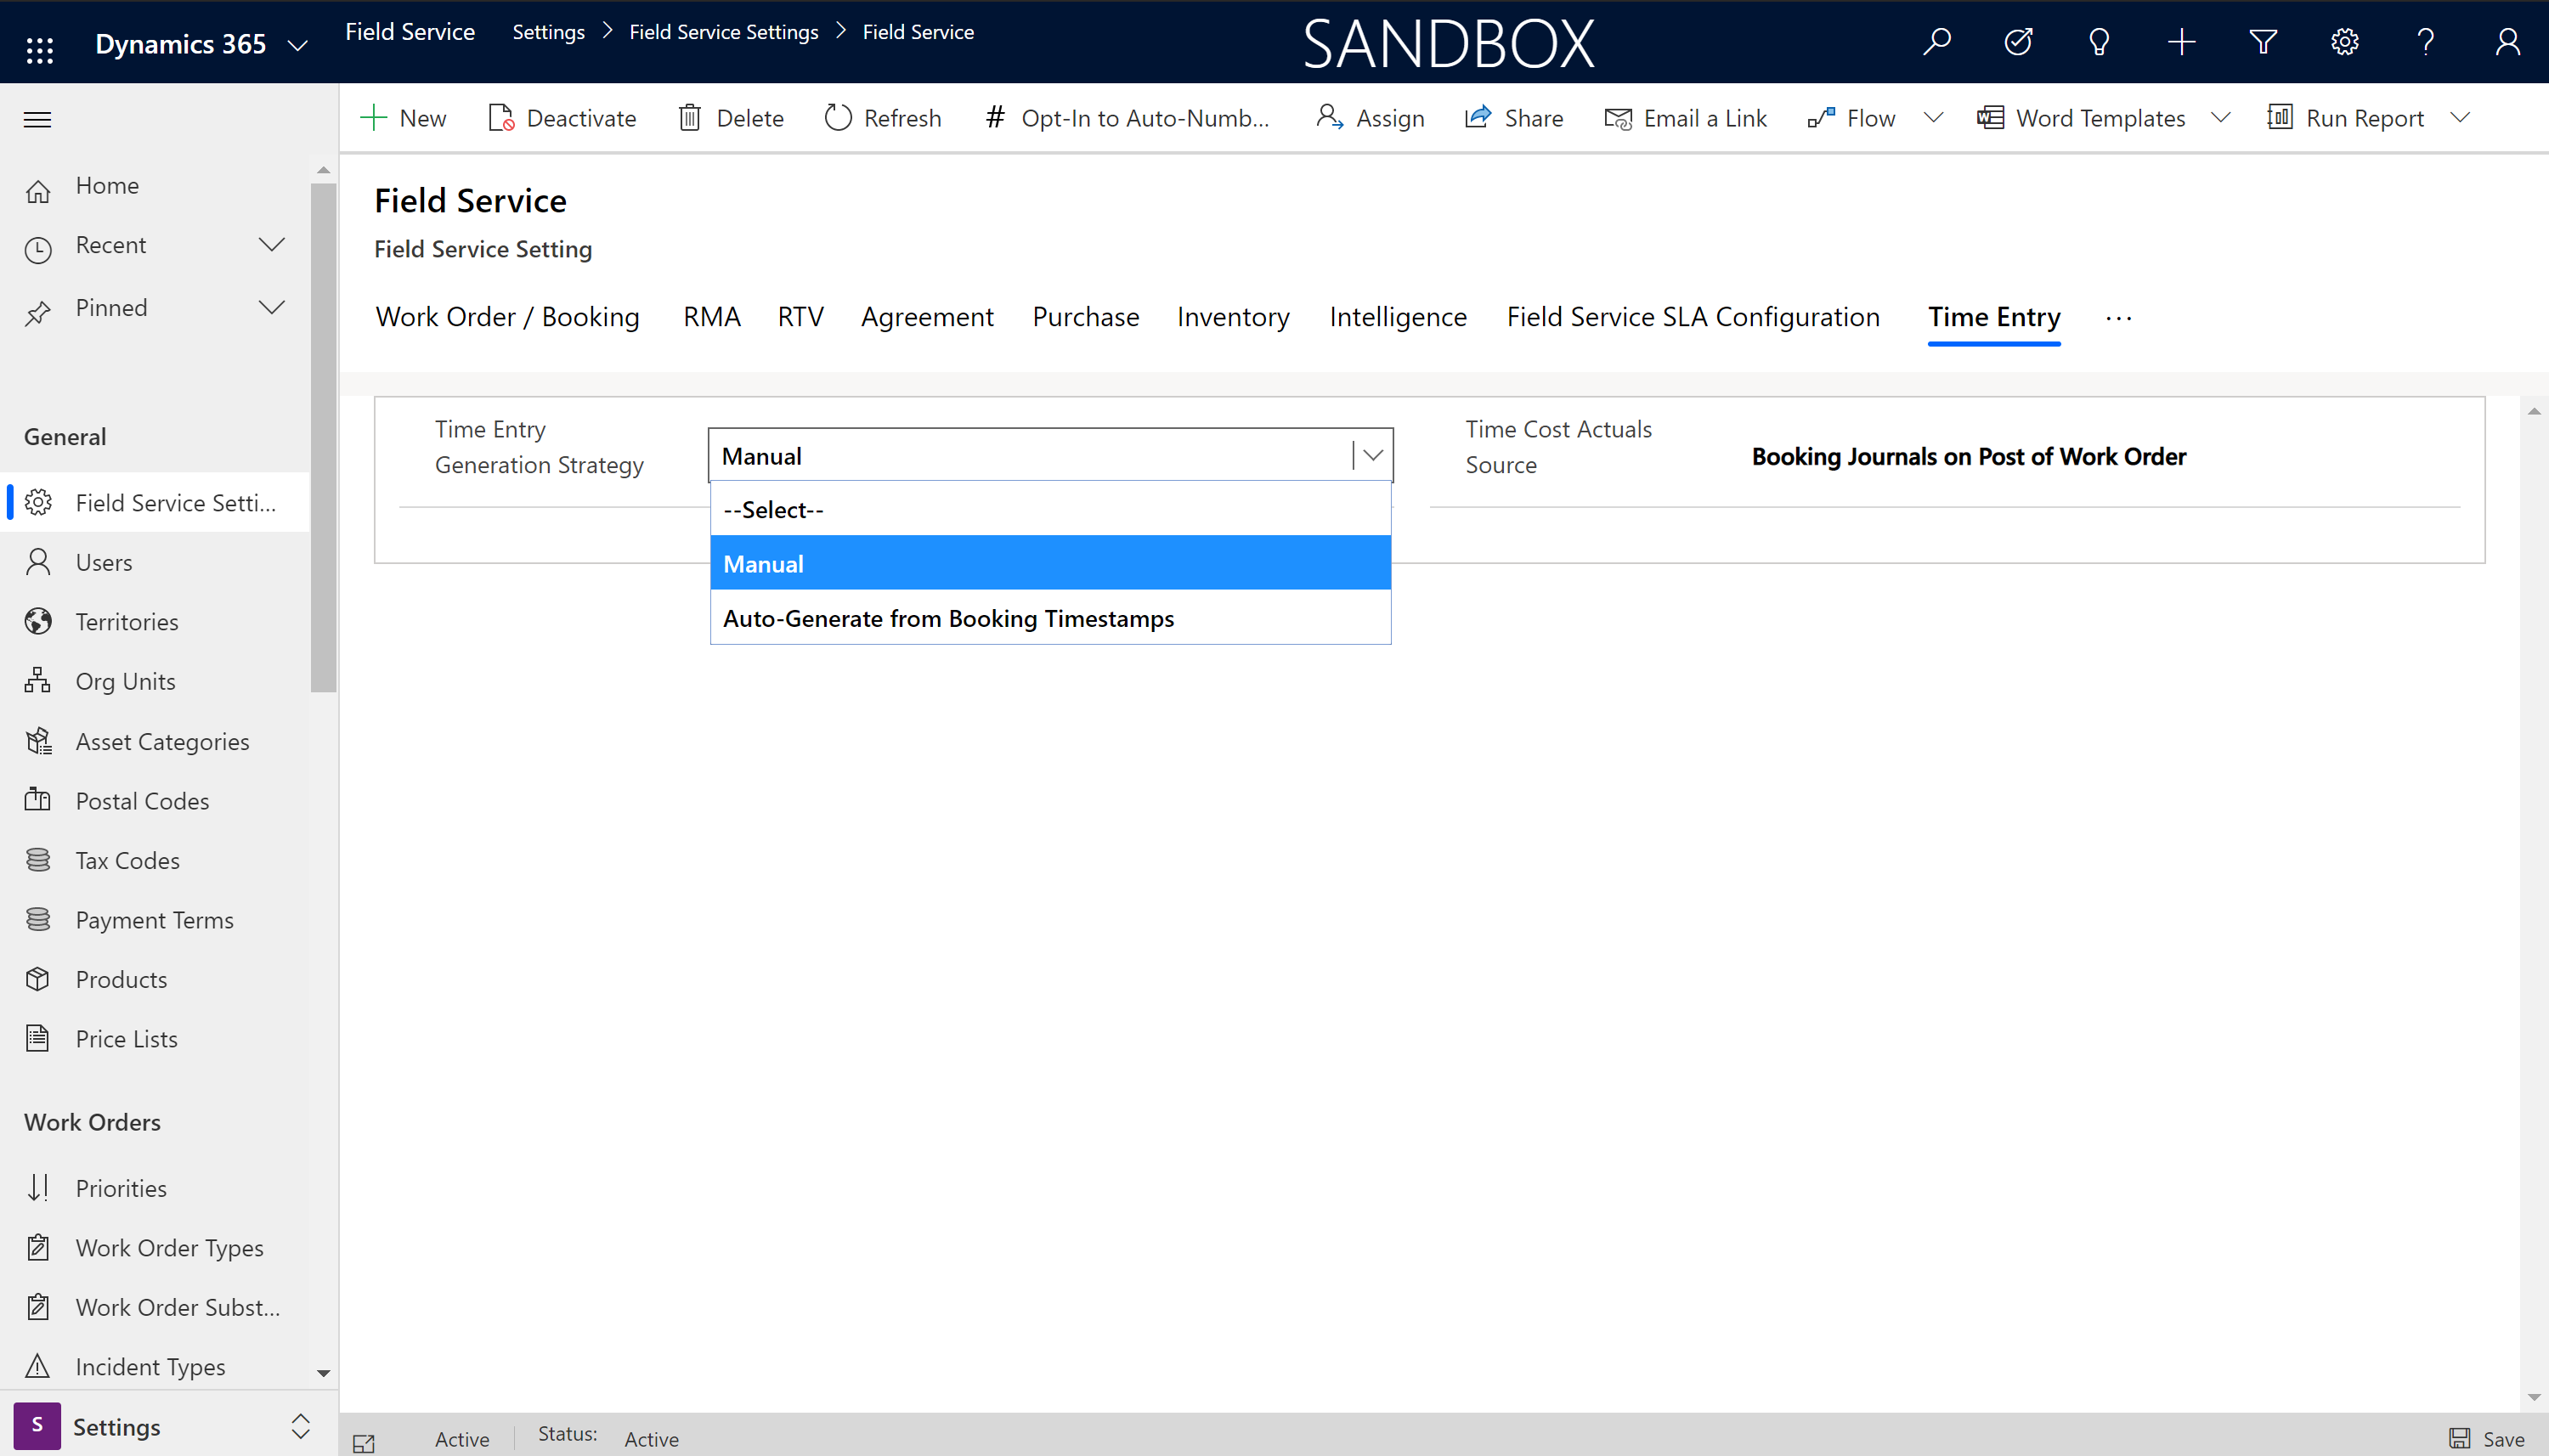
Task: Open the Agreement tab
Action: 927,317
